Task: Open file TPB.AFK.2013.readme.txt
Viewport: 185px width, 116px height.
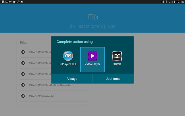Action: coord(41,96)
